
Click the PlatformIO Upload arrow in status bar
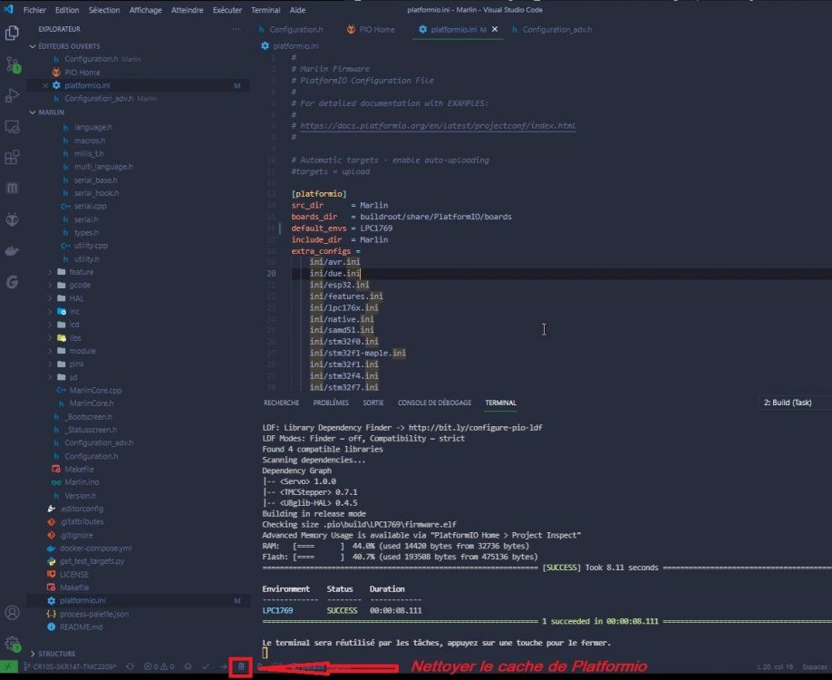tap(223, 666)
